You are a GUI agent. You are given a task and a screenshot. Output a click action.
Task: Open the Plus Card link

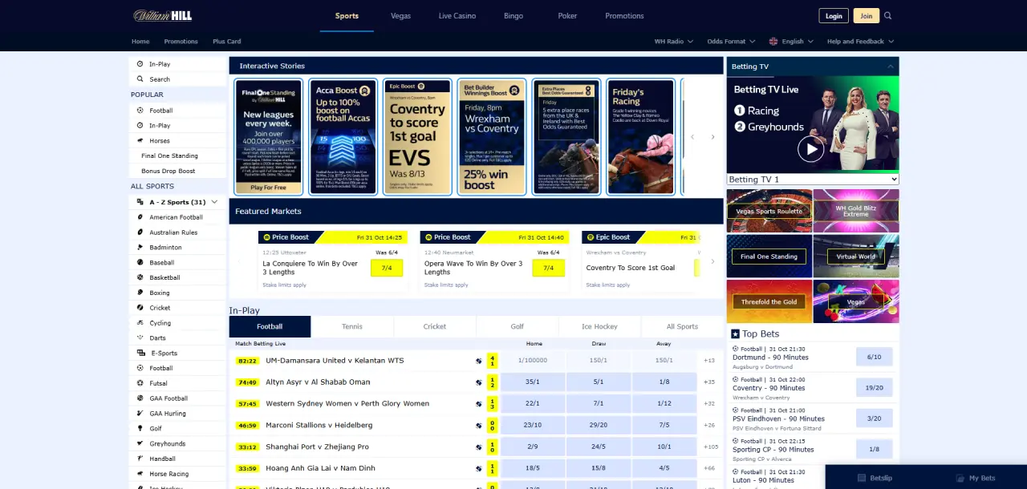227,42
